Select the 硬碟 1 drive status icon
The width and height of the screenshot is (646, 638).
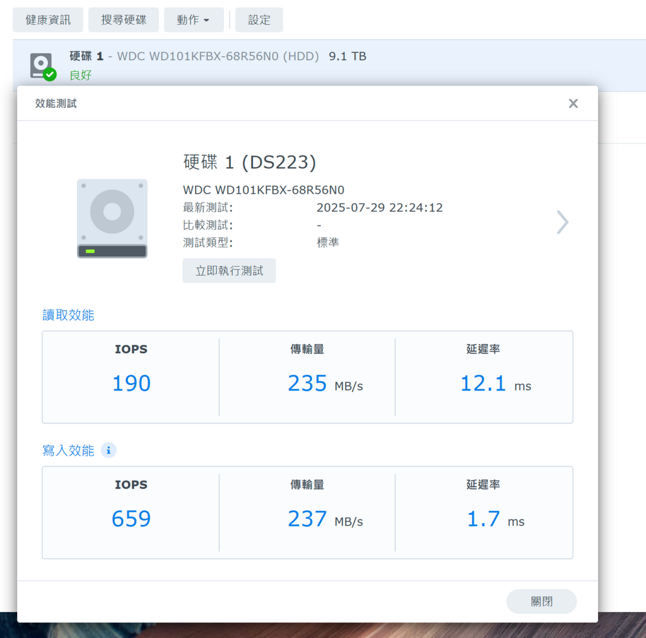[43, 67]
